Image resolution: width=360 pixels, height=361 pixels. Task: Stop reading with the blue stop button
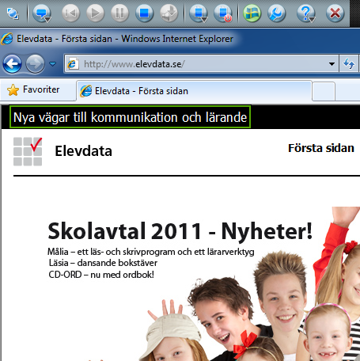click(x=144, y=13)
